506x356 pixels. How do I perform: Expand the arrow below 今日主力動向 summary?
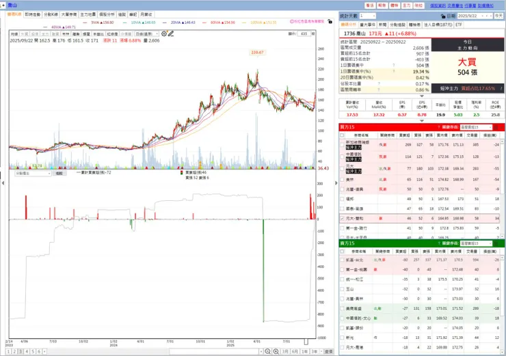[x=421, y=96]
